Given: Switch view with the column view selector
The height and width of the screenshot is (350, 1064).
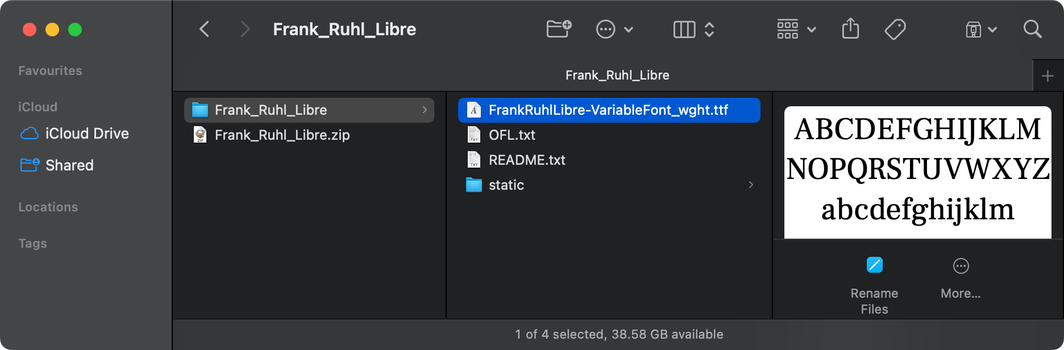Looking at the screenshot, I should coord(693,29).
